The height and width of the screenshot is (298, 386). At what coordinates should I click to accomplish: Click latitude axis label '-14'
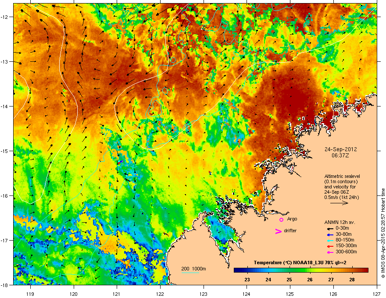point(5,106)
